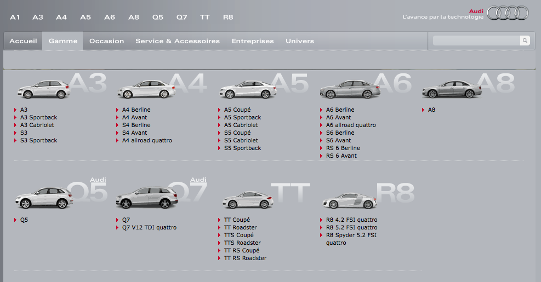
Task: Open the TT RS Roadster link
Action: 245,258
